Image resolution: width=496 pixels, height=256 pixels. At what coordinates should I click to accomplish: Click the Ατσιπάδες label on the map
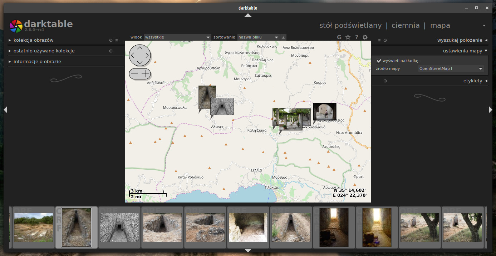pyautogui.click(x=331, y=147)
